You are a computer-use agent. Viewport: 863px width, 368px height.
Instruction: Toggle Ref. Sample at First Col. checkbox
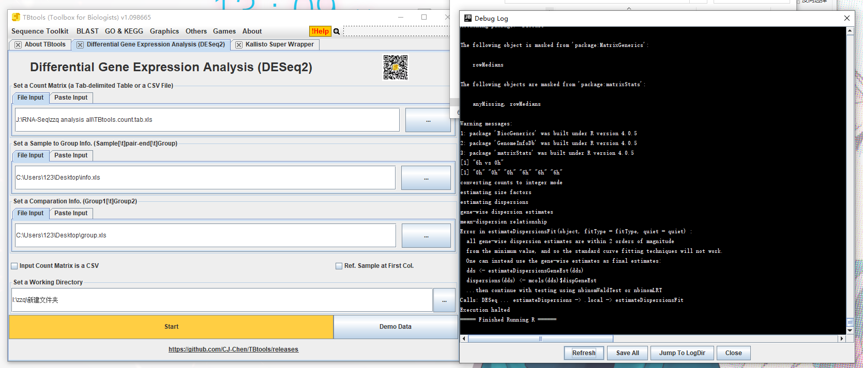tap(339, 266)
